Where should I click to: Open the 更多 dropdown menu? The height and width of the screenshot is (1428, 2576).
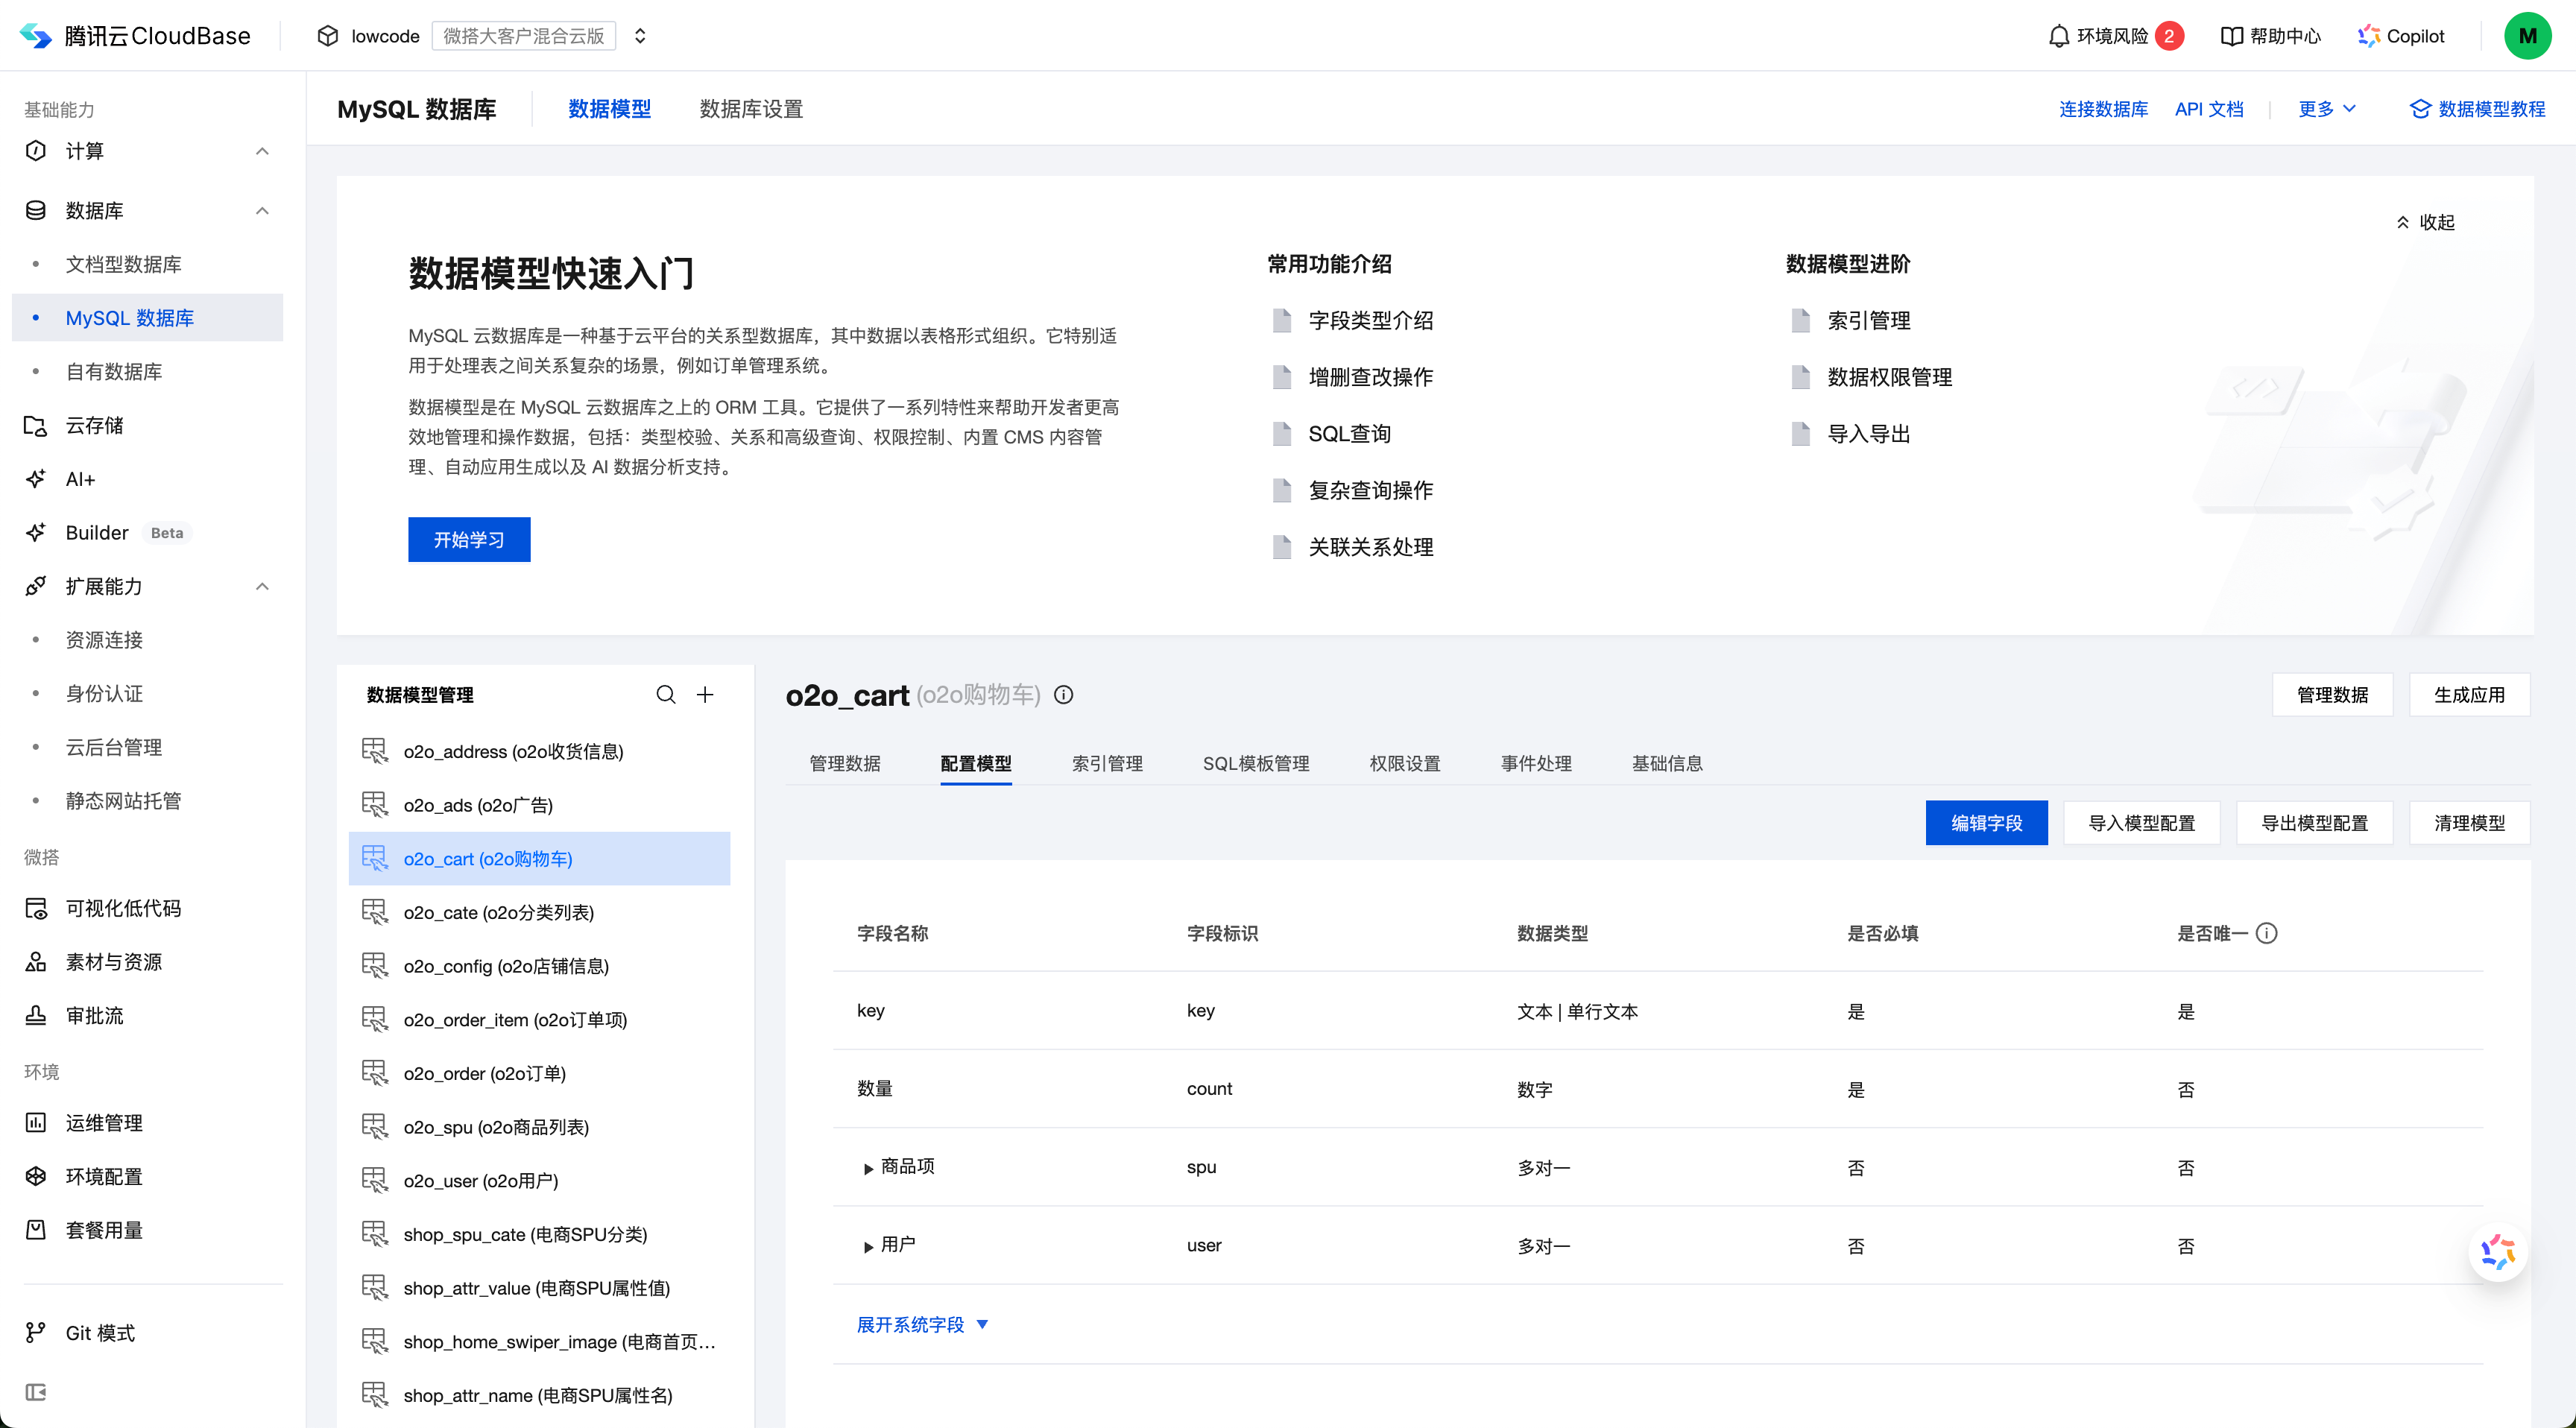[2325, 109]
